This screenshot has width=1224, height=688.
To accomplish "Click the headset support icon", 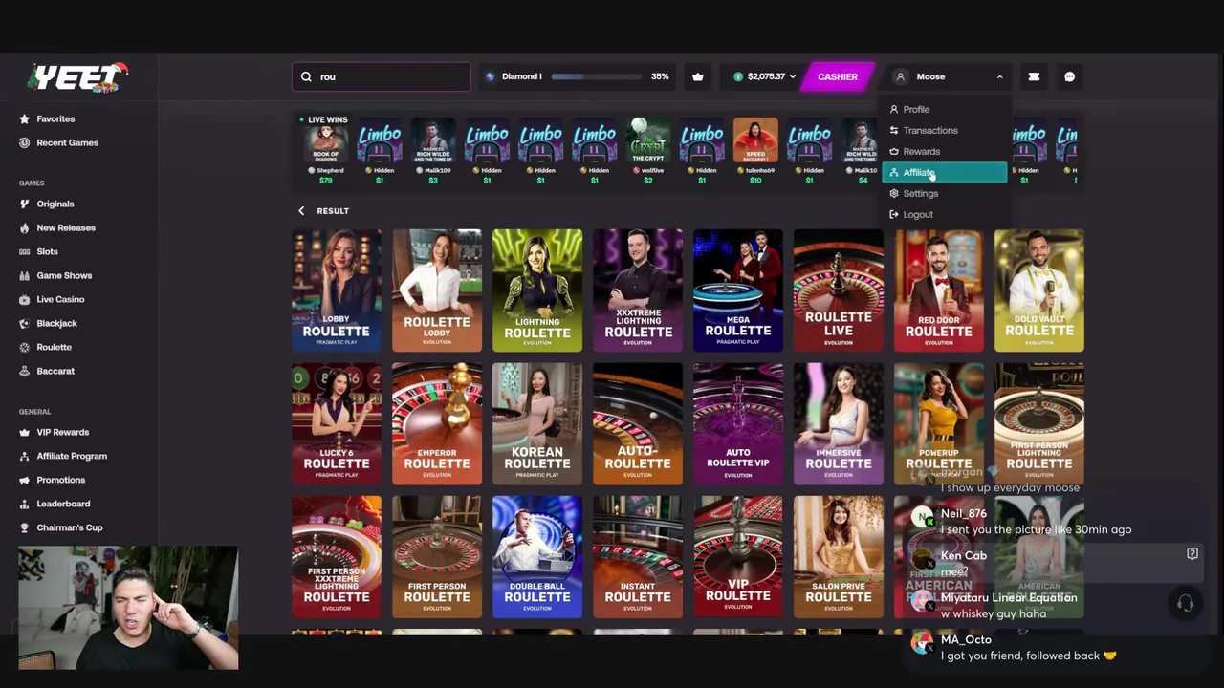I will point(1185,603).
